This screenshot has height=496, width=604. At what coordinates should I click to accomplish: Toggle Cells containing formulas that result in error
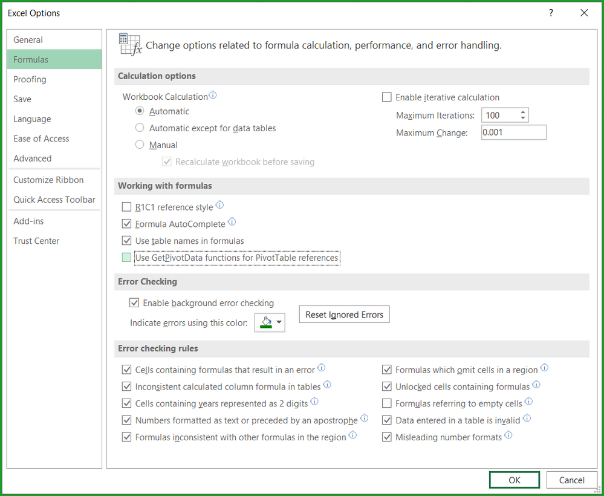126,370
